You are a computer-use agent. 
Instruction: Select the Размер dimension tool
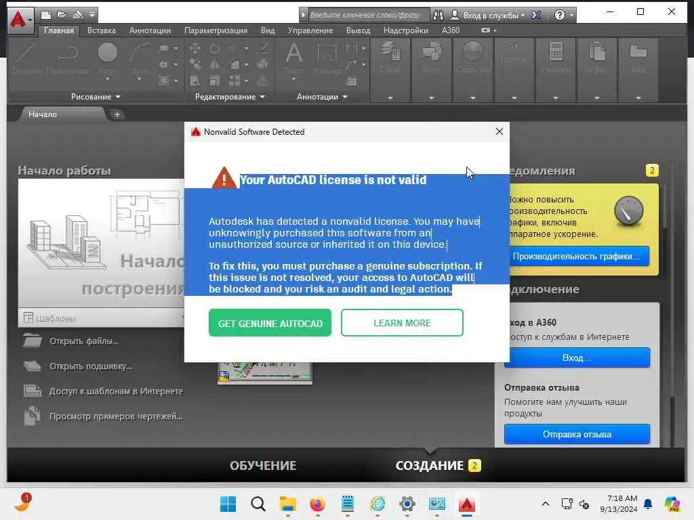(x=327, y=59)
